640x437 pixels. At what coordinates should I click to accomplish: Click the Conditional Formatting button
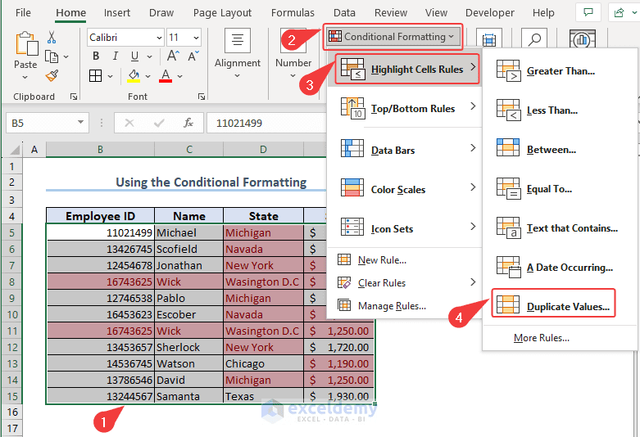393,37
